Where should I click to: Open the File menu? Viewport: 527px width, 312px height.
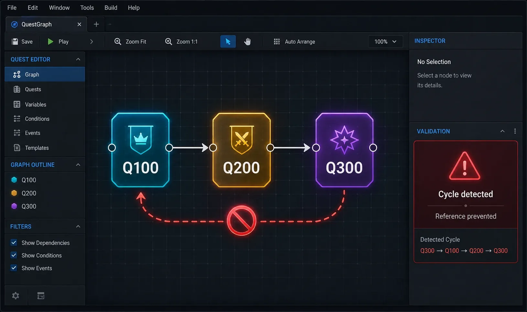tap(12, 8)
